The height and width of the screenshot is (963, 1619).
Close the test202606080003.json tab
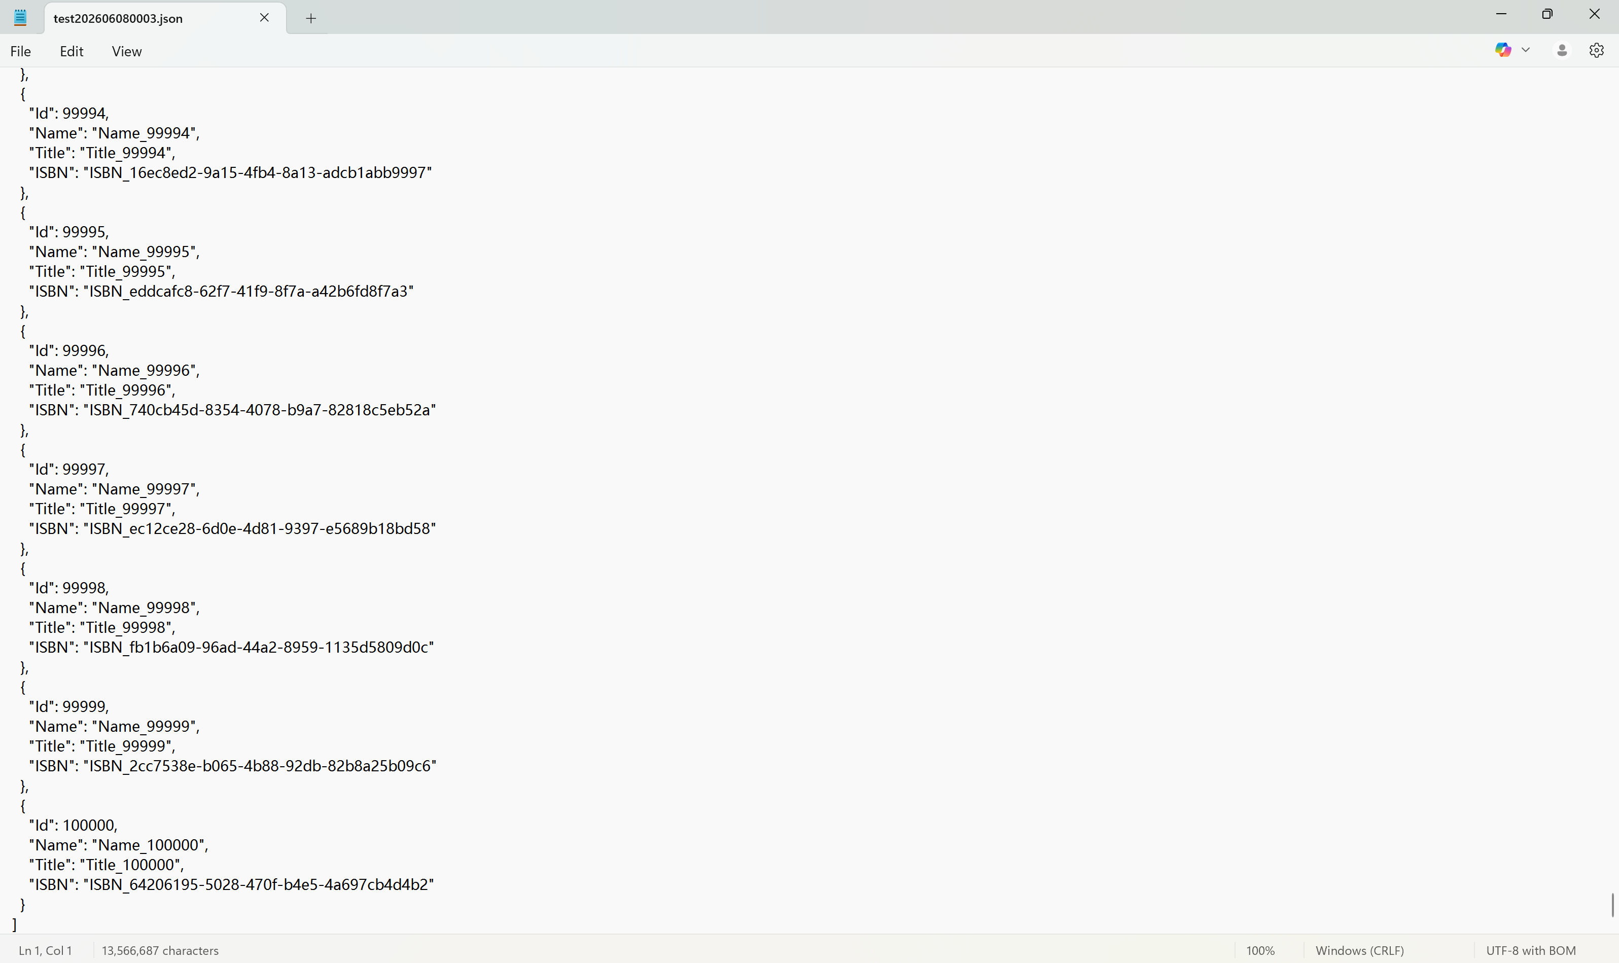[x=264, y=18]
